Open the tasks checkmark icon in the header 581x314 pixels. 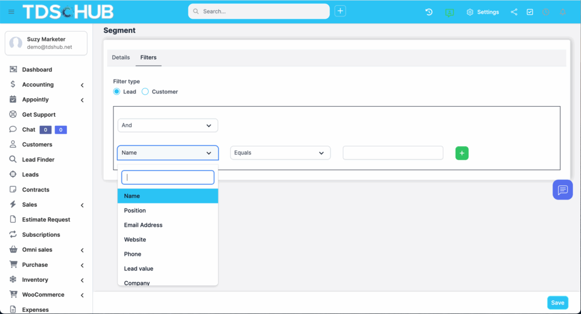click(x=530, y=12)
